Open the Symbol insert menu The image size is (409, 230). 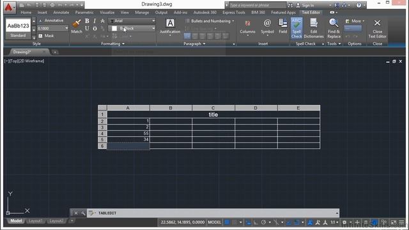tap(267, 27)
